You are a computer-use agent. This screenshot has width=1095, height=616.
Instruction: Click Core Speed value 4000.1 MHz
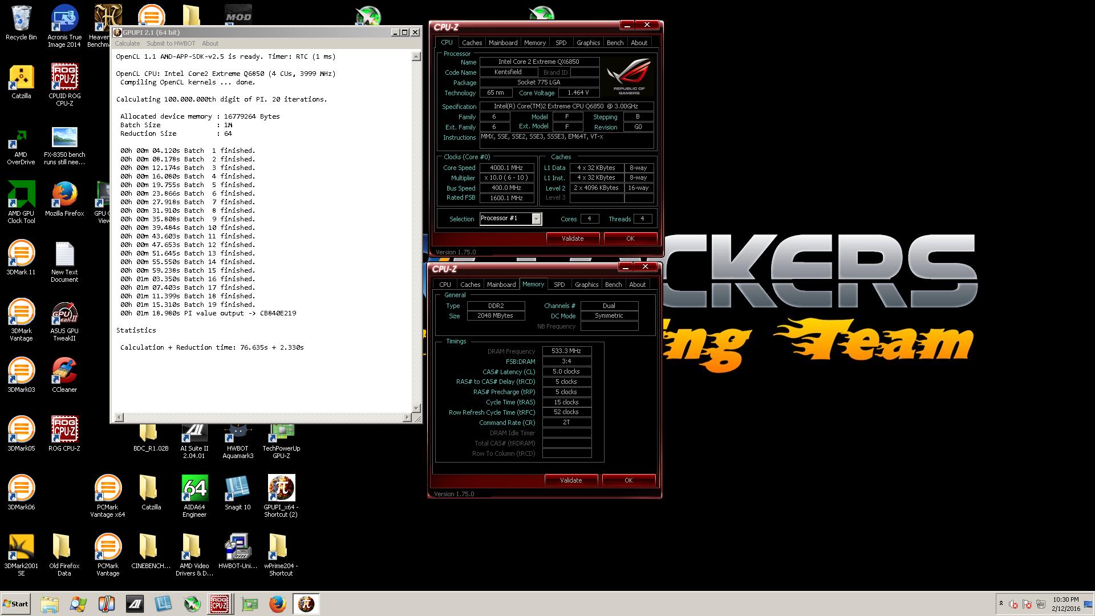[507, 168]
